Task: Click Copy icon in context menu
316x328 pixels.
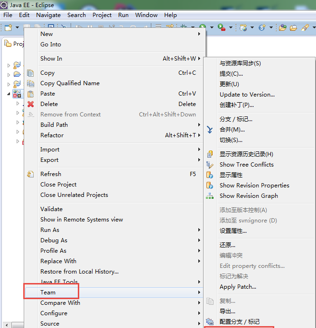Action: point(30,73)
